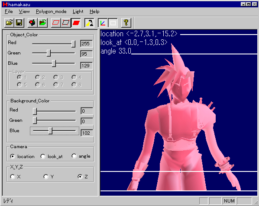Select the Z axis radio button
259x206 pixels.
(x=80, y=177)
